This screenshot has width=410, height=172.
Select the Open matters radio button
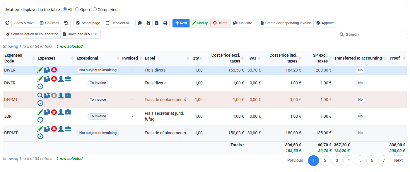coord(77,9)
